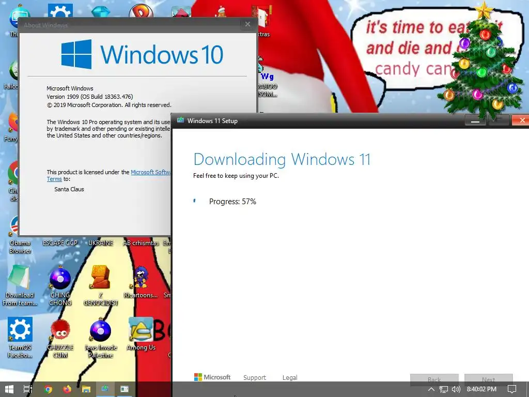Select the desktop icon labeled ESCAPE CCP

60,243
